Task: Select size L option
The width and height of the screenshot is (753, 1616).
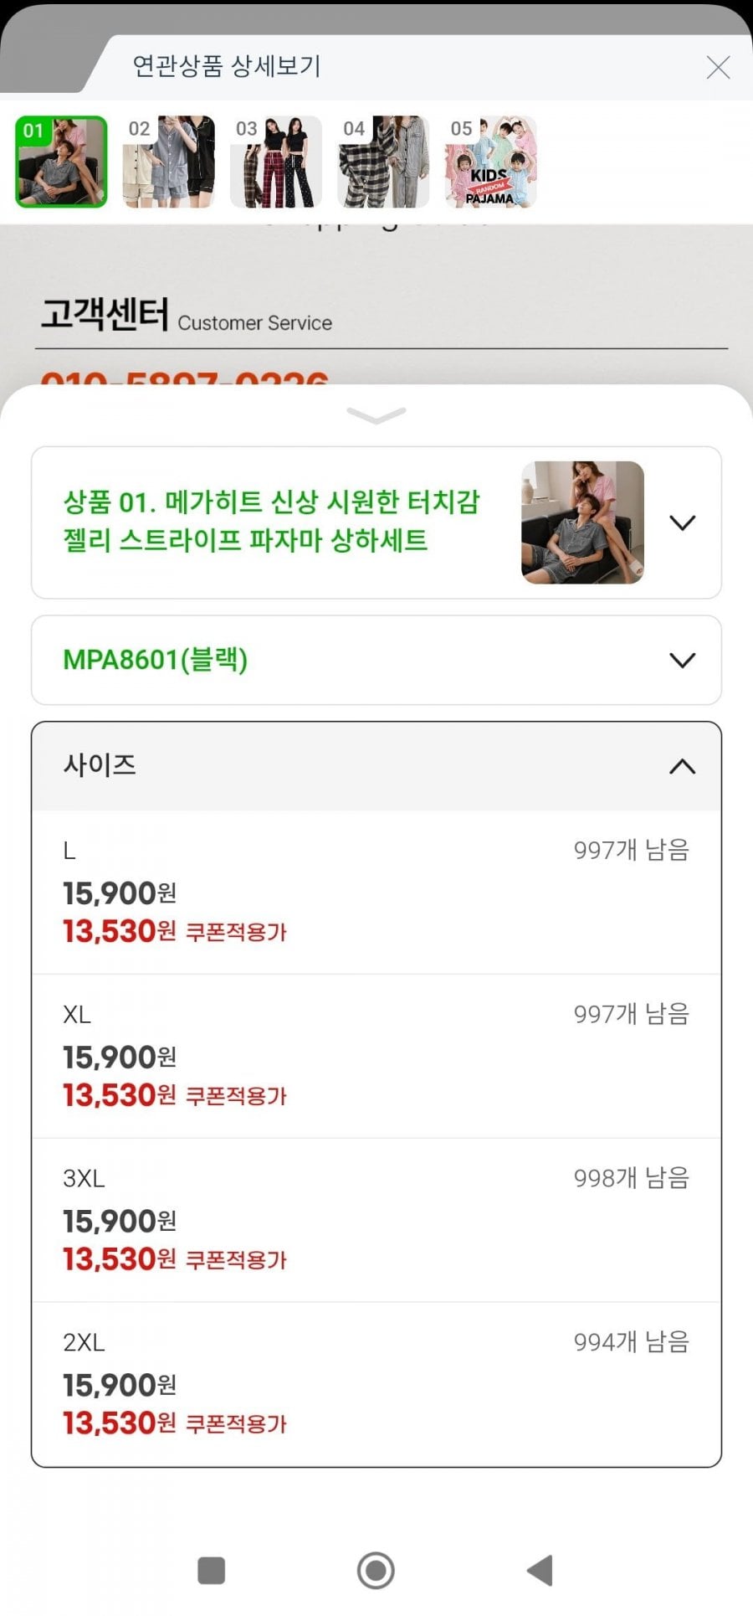Action: coord(376,893)
